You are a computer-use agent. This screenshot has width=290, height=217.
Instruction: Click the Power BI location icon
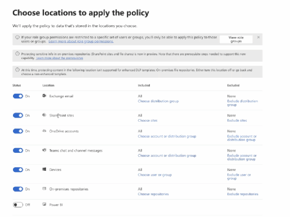tap(44, 204)
